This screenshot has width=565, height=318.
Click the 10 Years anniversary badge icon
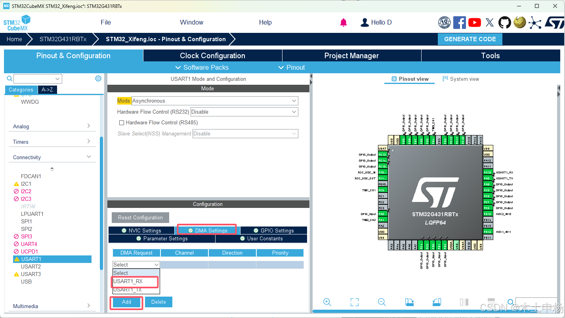pyautogui.click(x=445, y=23)
